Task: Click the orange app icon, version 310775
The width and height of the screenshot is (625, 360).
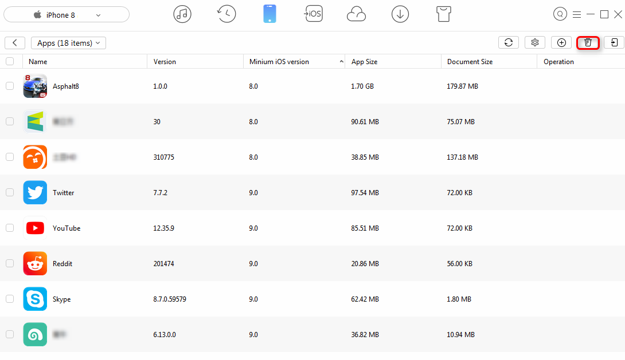Action: point(35,157)
